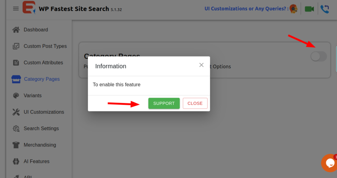
Task: Open UI Customizations sidebar item
Action: tap(44, 112)
